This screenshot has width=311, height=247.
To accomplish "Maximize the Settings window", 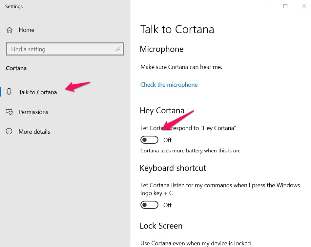I will (x=285, y=6).
